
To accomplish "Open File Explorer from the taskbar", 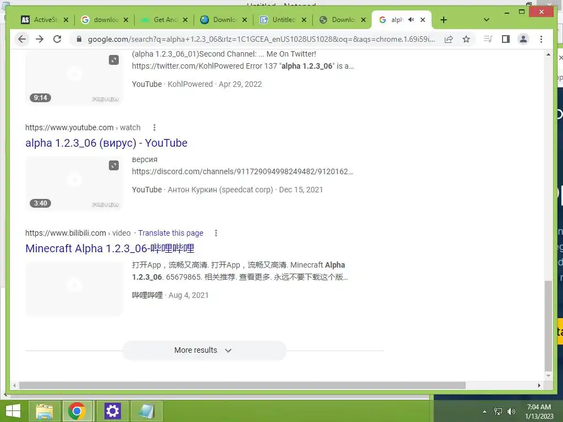I will (x=44, y=411).
